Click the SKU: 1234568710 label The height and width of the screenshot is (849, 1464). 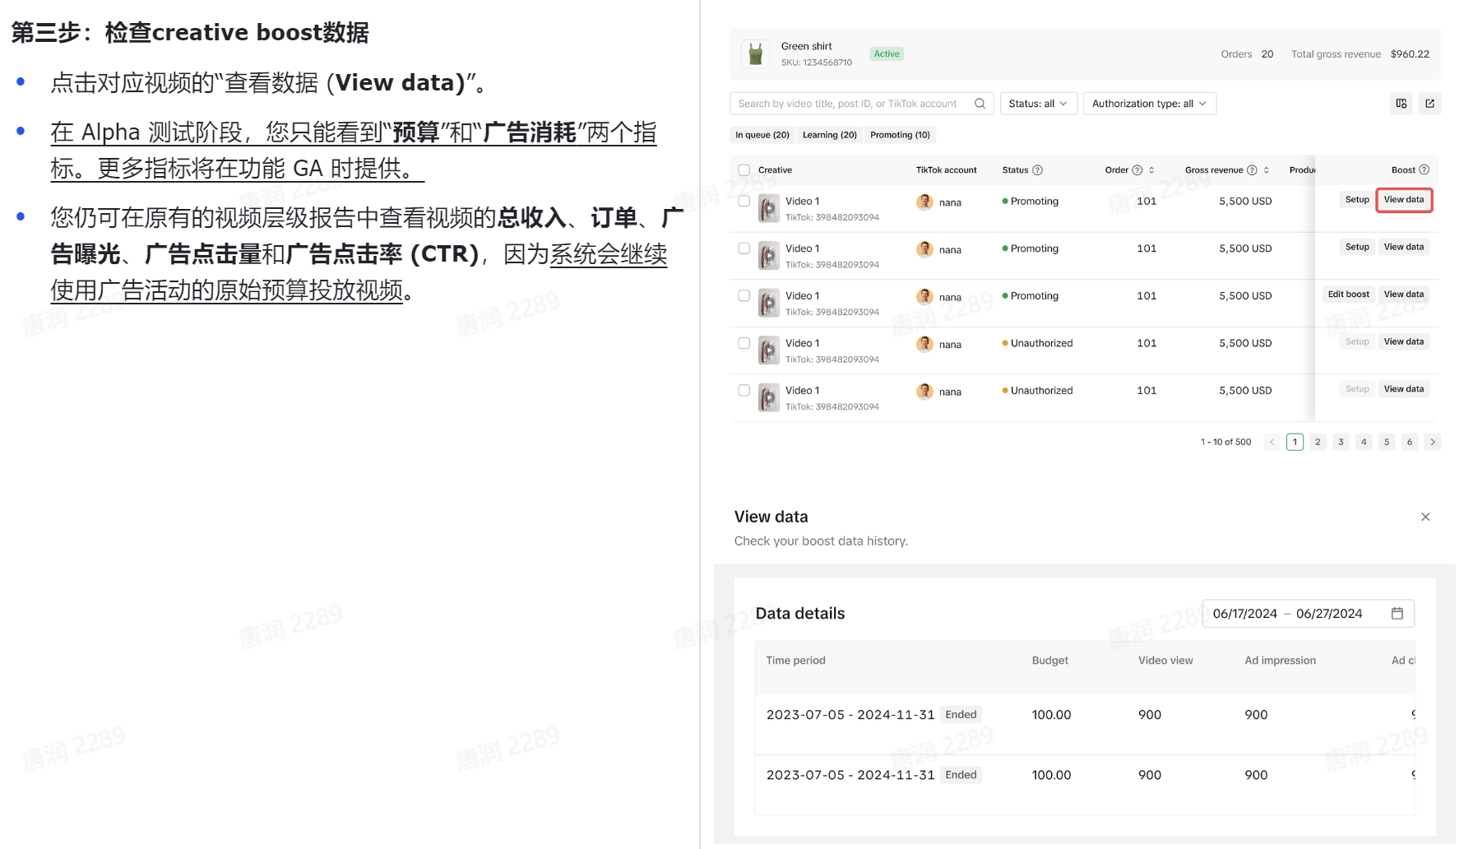tap(816, 63)
